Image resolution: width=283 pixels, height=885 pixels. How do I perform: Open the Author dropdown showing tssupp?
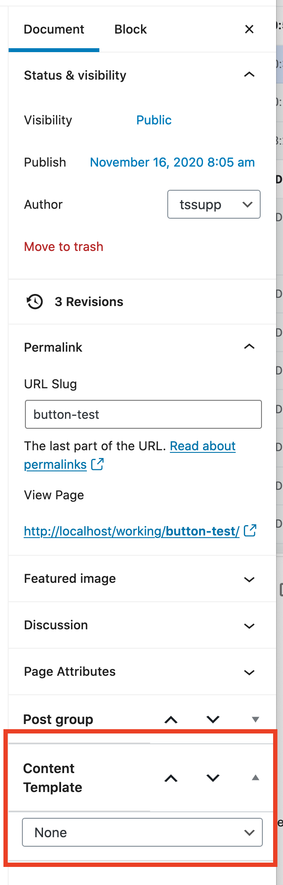(214, 204)
